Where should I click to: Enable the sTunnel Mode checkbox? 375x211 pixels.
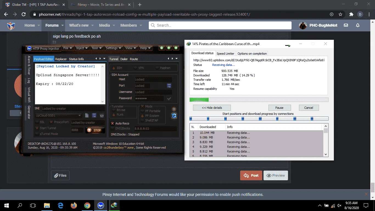[x=37, y=134]
